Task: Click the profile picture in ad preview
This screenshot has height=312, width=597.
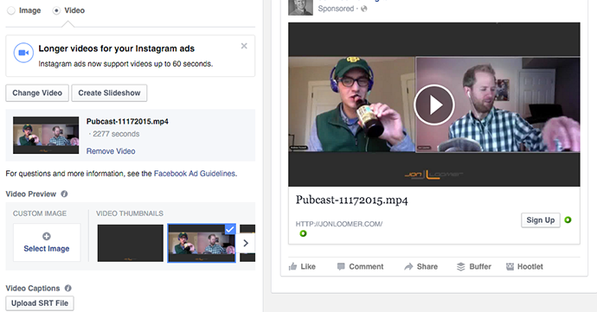Action: point(300,7)
